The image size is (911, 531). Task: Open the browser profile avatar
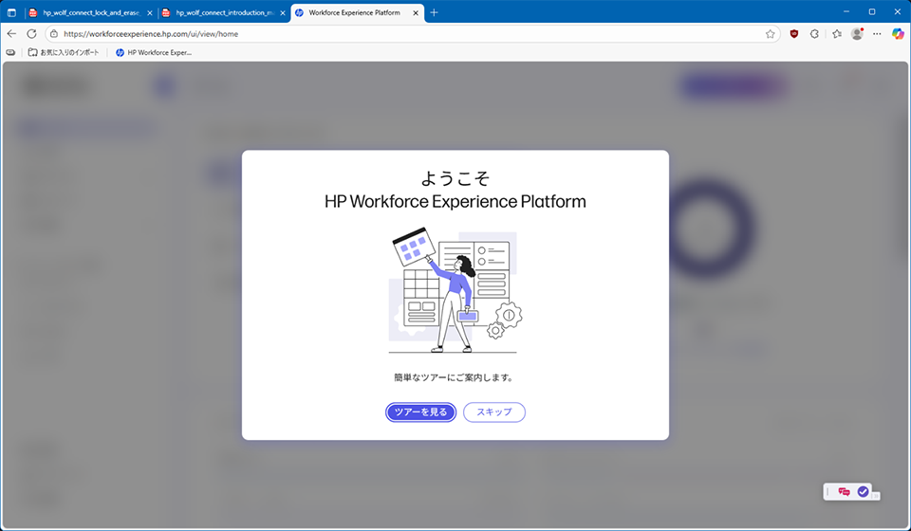point(857,33)
